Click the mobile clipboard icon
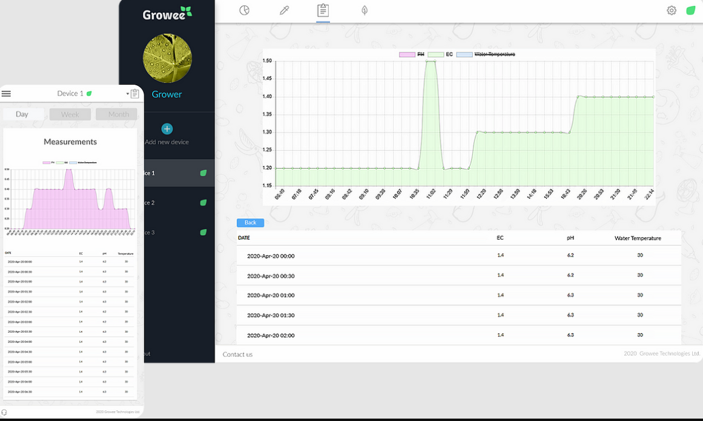The image size is (703, 421). tap(134, 94)
